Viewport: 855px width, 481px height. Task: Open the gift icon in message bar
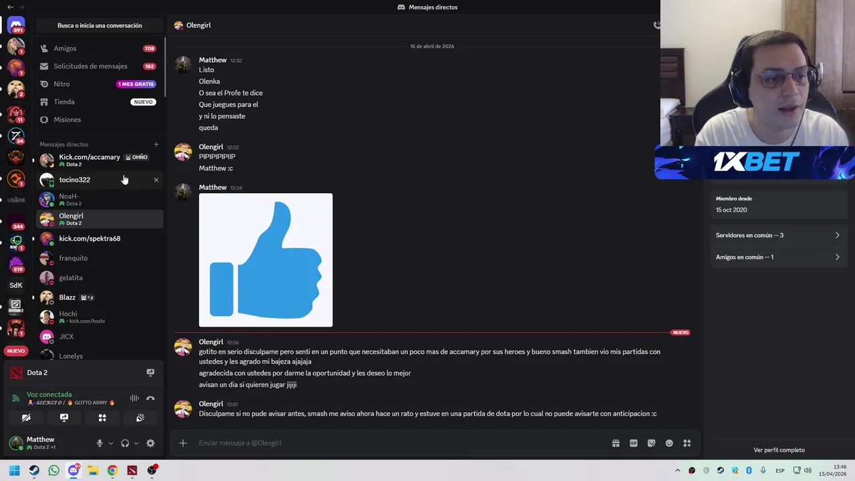616,443
